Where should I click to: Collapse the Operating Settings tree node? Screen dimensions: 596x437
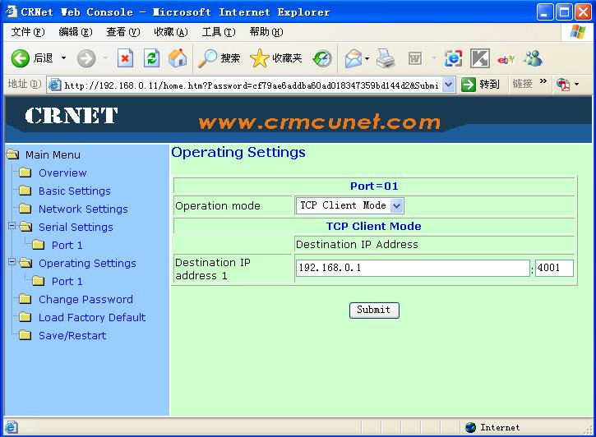[x=12, y=262]
